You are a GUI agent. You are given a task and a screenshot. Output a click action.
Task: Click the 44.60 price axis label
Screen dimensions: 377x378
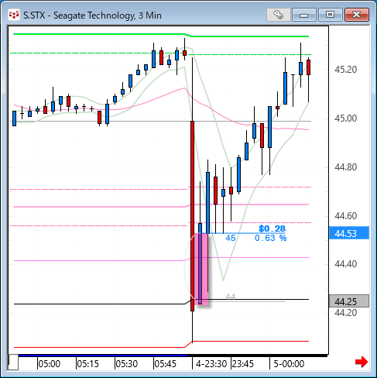pos(345,215)
